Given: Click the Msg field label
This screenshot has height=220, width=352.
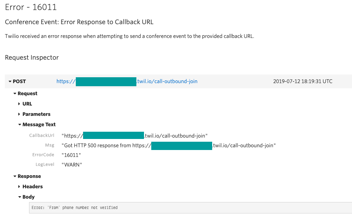Looking at the screenshot, I should coord(49,145).
